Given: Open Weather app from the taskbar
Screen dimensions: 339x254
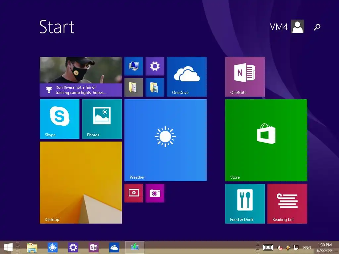Looking at the screenshot, I should [x=53, y=247].
